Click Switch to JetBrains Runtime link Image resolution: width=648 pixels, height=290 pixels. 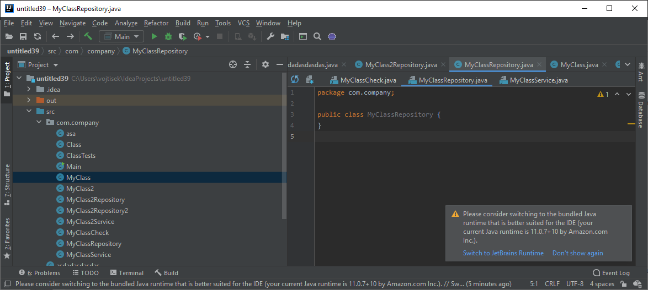[503, 253]
